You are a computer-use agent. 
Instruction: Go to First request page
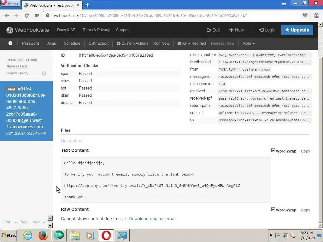point(6,222)
